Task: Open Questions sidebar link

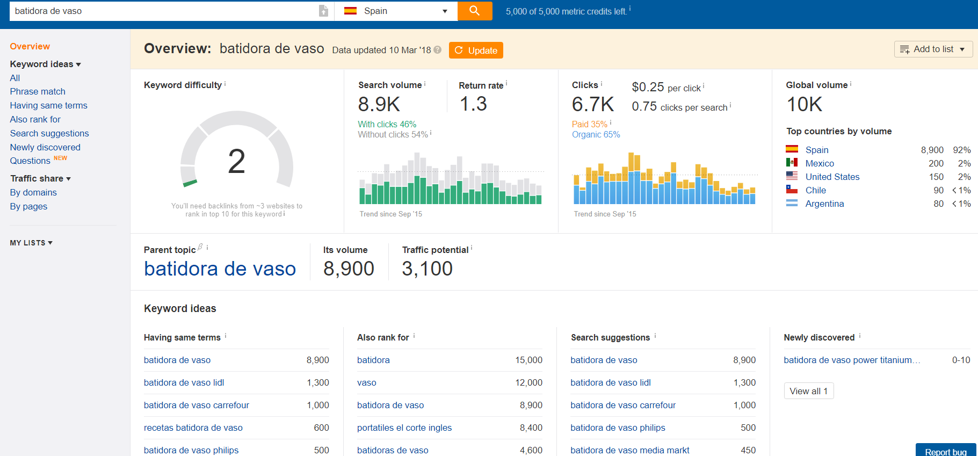Action: 30,161
